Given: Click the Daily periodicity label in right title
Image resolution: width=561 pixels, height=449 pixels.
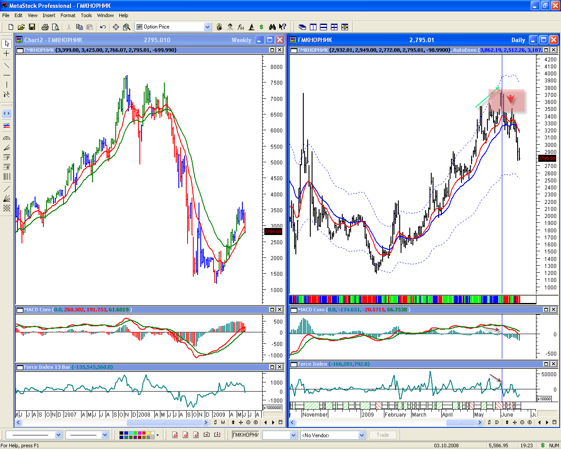Looking at the screenshot, I should [518, 40].
